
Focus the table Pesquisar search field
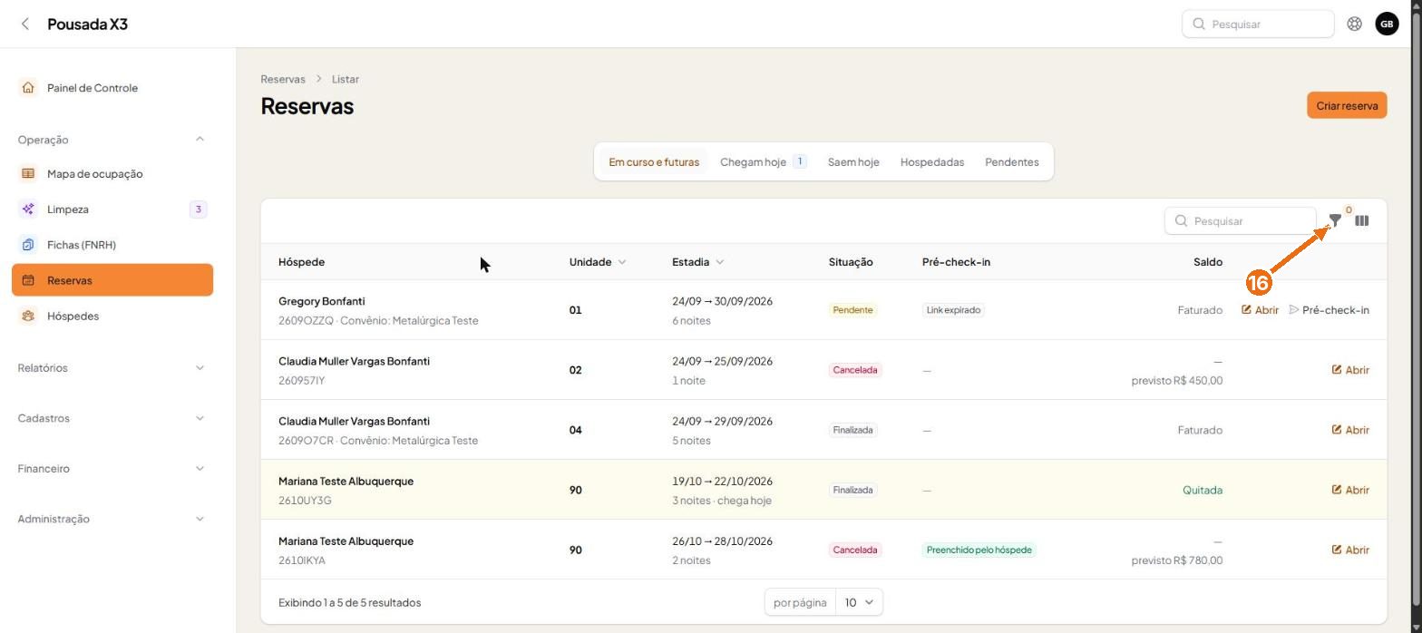(x=1240, y=220)
